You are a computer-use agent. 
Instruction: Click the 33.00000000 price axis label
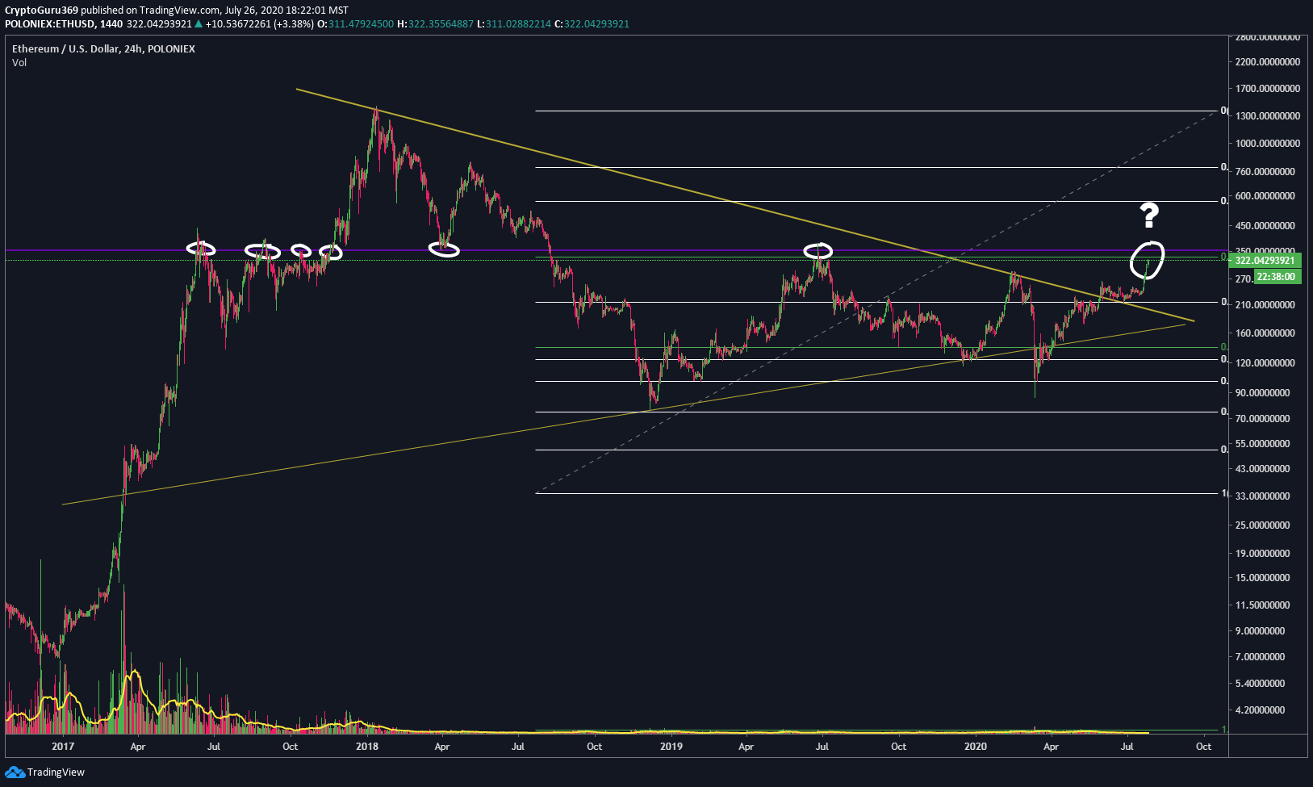pos(1263,496)
